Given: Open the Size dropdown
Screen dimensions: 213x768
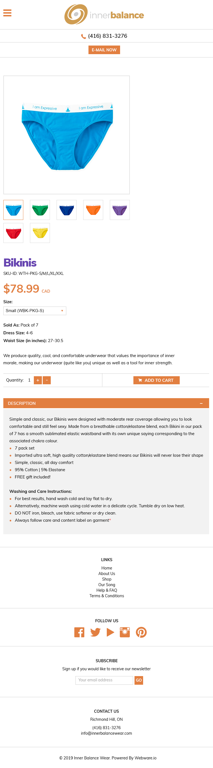Looking at the screenshot, I should [x=35, y=311].
